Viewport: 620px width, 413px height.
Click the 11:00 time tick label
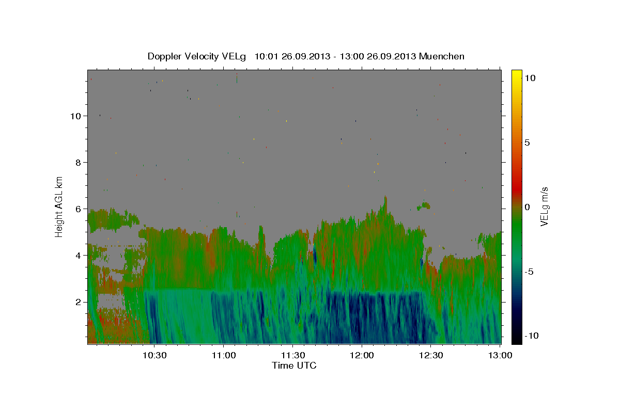(224, 356)
